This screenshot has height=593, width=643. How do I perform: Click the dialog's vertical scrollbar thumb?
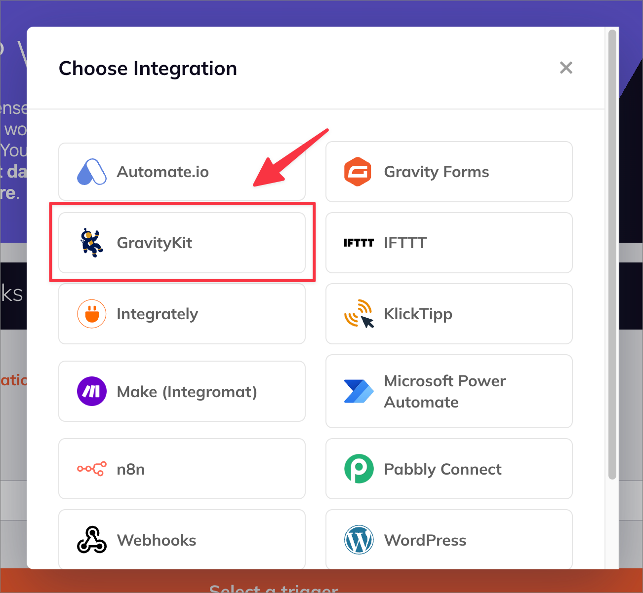612,254
